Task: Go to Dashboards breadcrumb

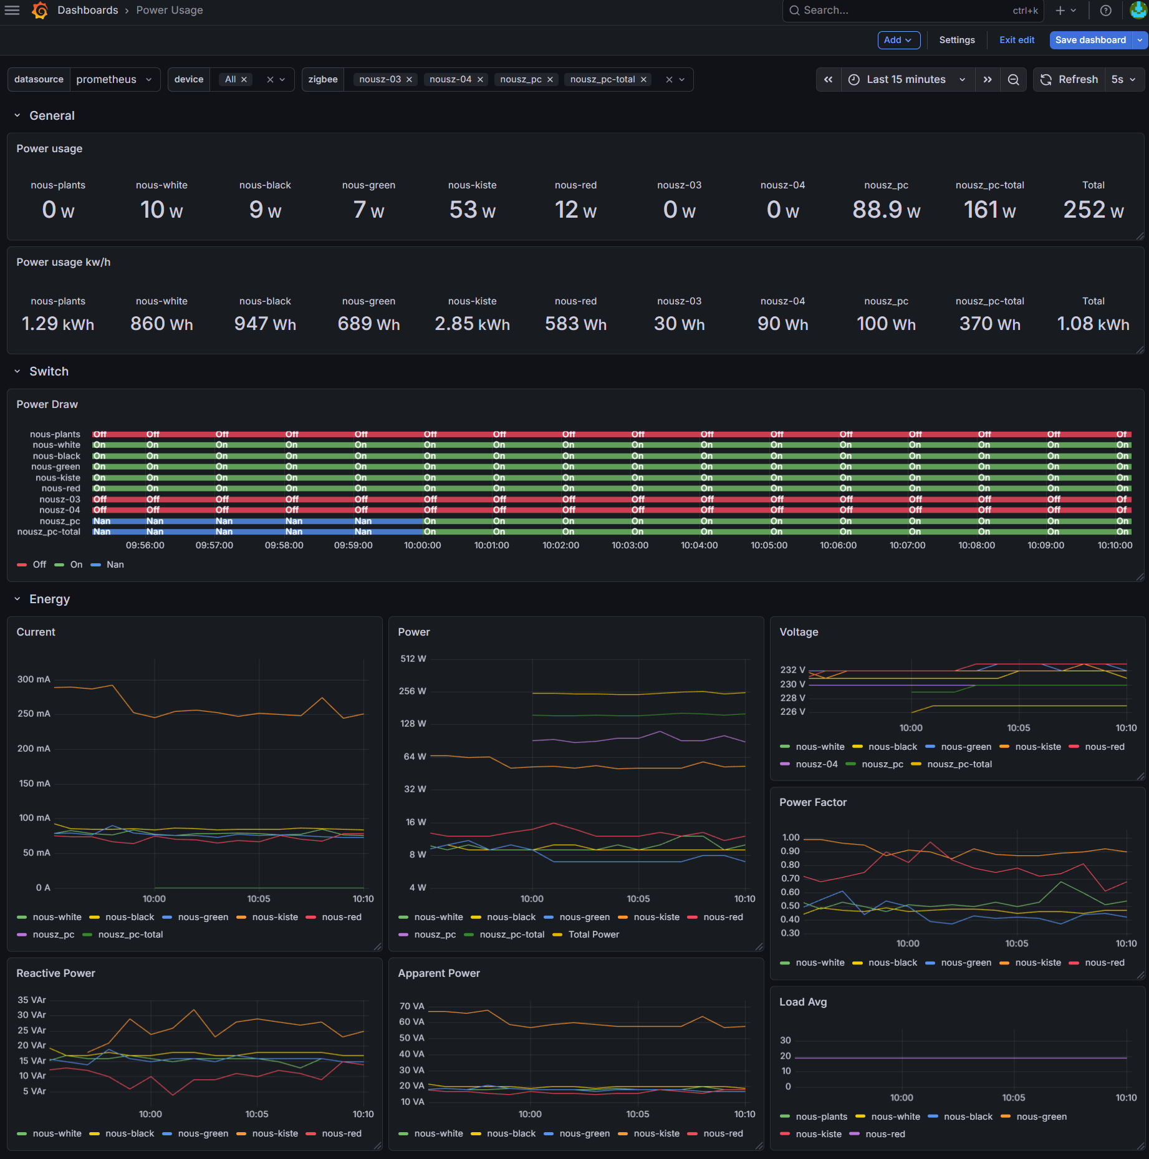Action: [x=87, y=11]
